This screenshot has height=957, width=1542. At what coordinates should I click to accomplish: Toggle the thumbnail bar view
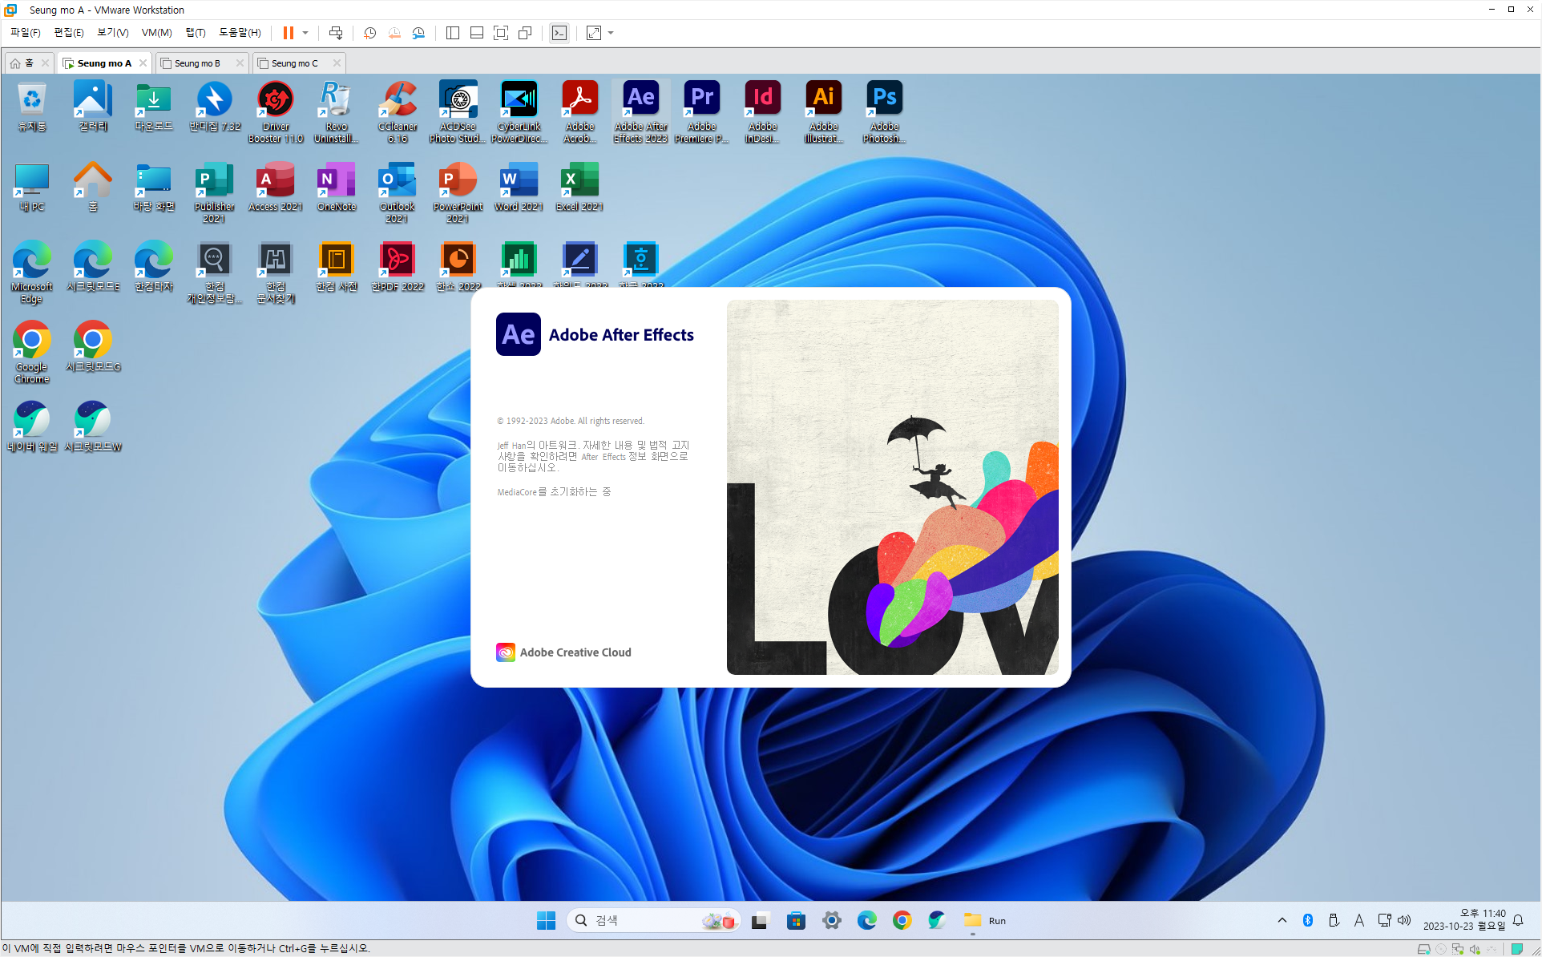476,33
